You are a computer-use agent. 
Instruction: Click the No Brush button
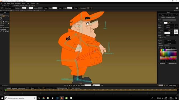(176, 32)
